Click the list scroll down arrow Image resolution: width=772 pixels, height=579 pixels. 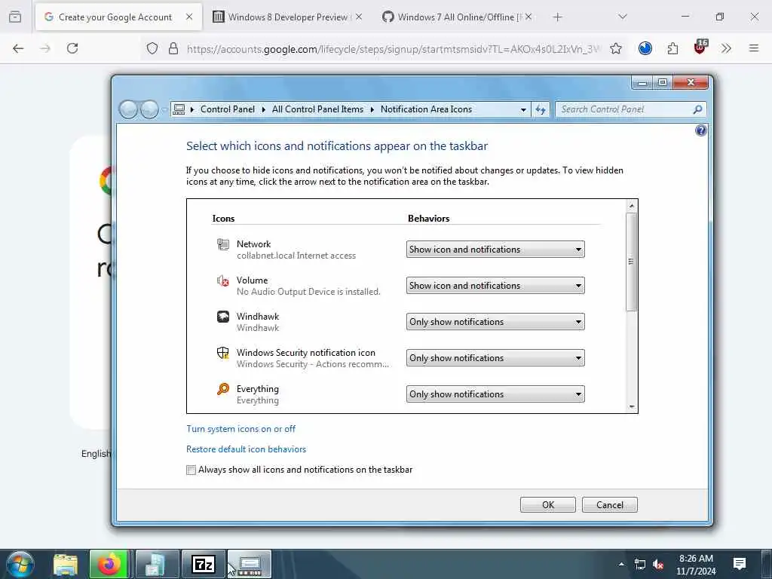(x=632, y=407)
